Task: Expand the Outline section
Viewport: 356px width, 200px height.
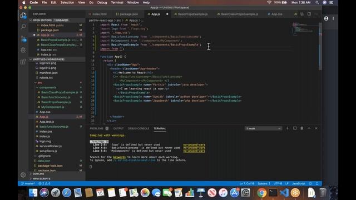Action: [57, 174]
